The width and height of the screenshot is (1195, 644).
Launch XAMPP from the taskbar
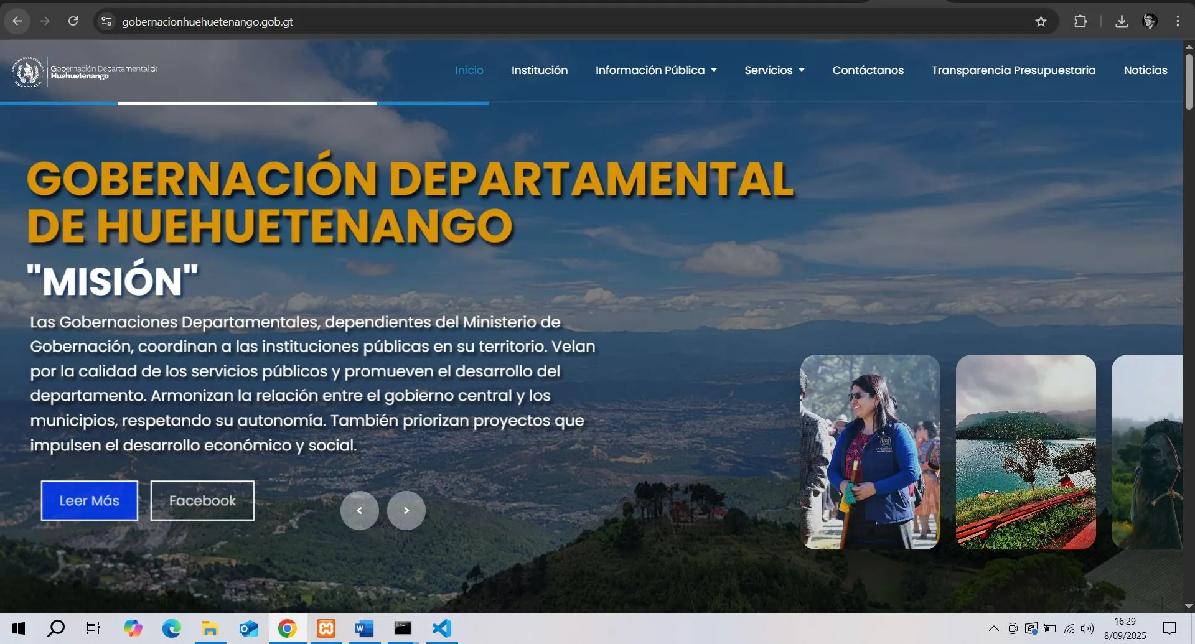coord(326,628)
